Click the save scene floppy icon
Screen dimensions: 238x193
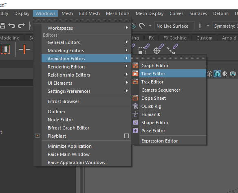tap(2, 26)
